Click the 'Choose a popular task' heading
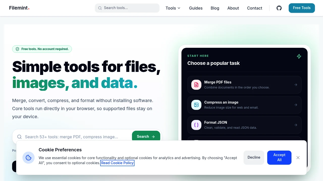The width and height of the screenshot is (323, 181). [213, 63]
